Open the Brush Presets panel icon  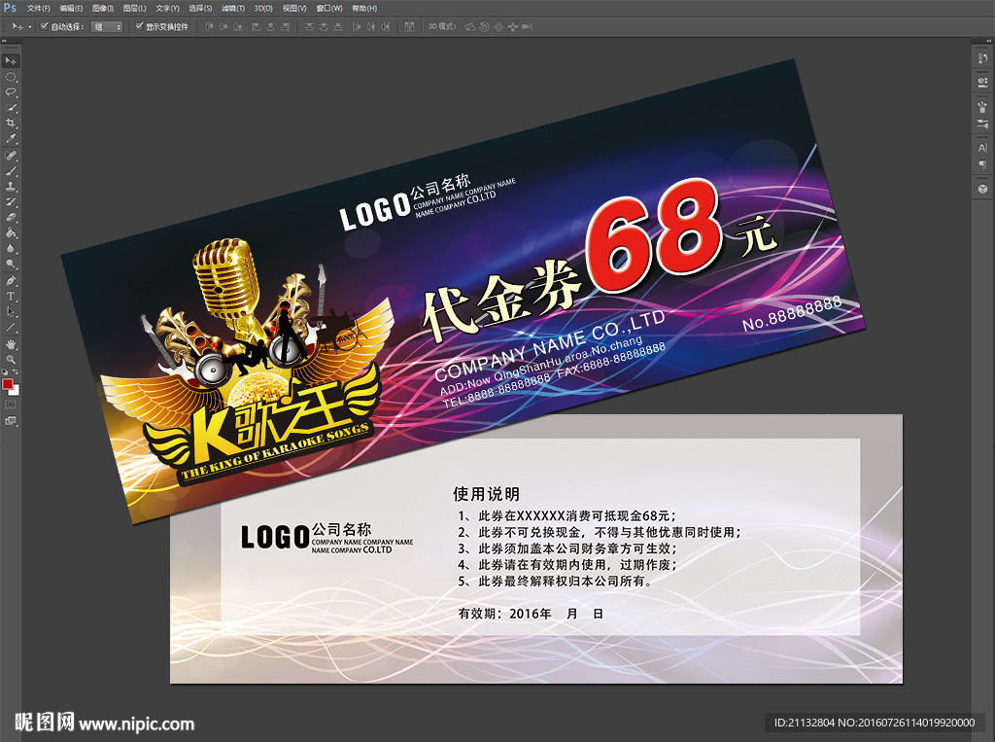point(982,107)
